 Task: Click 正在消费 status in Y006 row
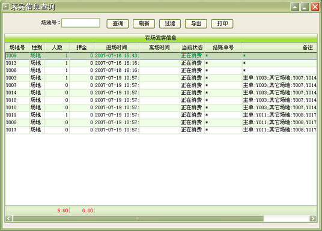192,70
